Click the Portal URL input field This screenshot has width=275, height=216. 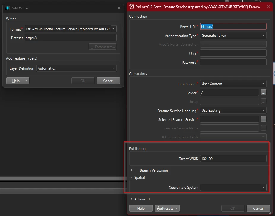pyautogui.click(x=233, y=27)
